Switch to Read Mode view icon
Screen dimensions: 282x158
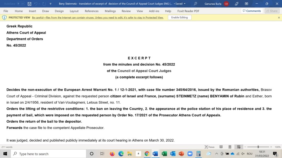[x=221, y=147]
